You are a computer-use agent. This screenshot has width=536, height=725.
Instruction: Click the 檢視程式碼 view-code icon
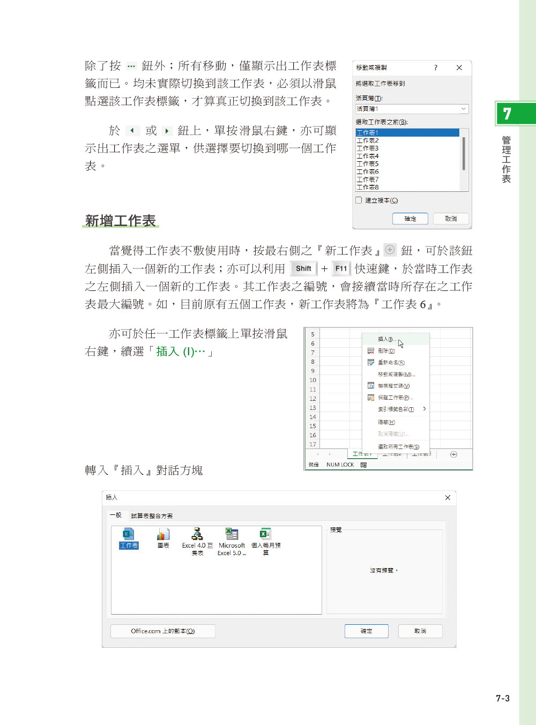pyautogui.click(x=370, y=385)
